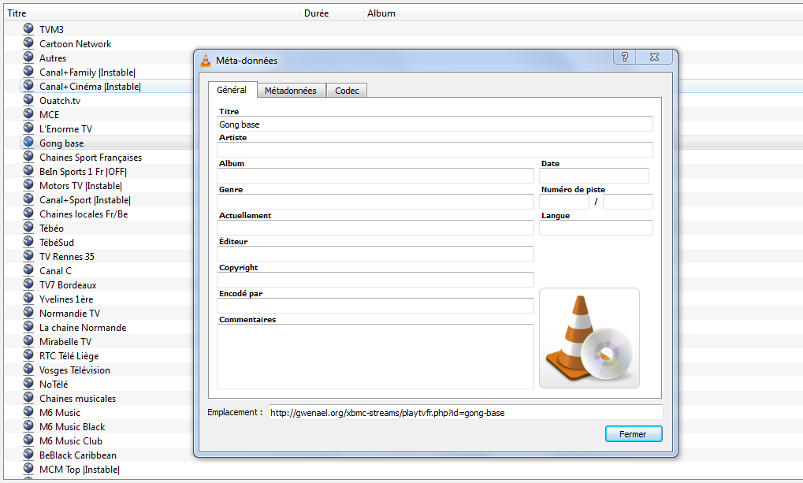Click the globe icon for Canal+Cinéma |Instable|

[x=28, y=86]
